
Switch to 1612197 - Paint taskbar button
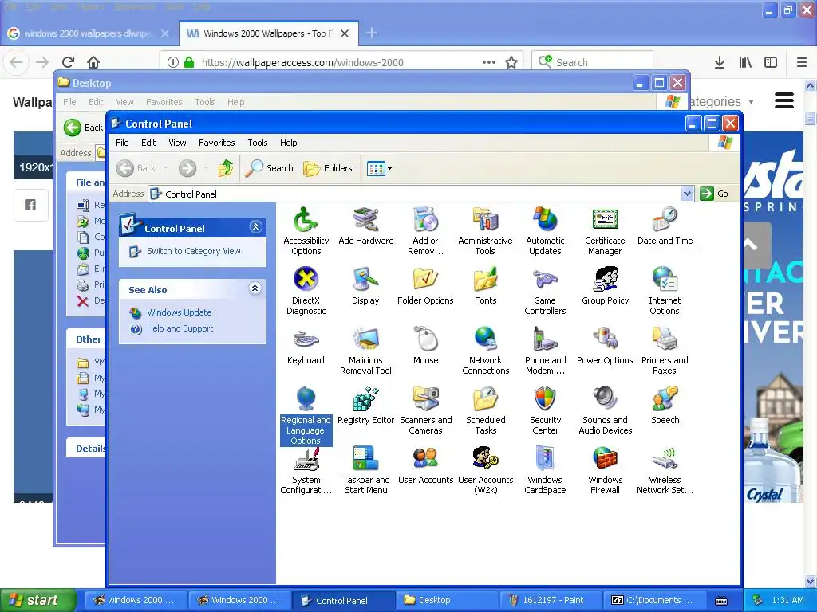551,600
